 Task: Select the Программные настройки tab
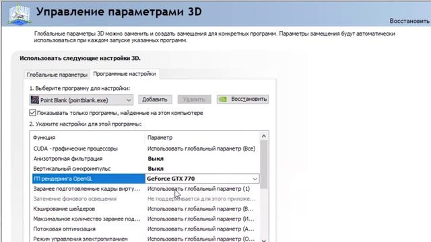coord(125,74)
